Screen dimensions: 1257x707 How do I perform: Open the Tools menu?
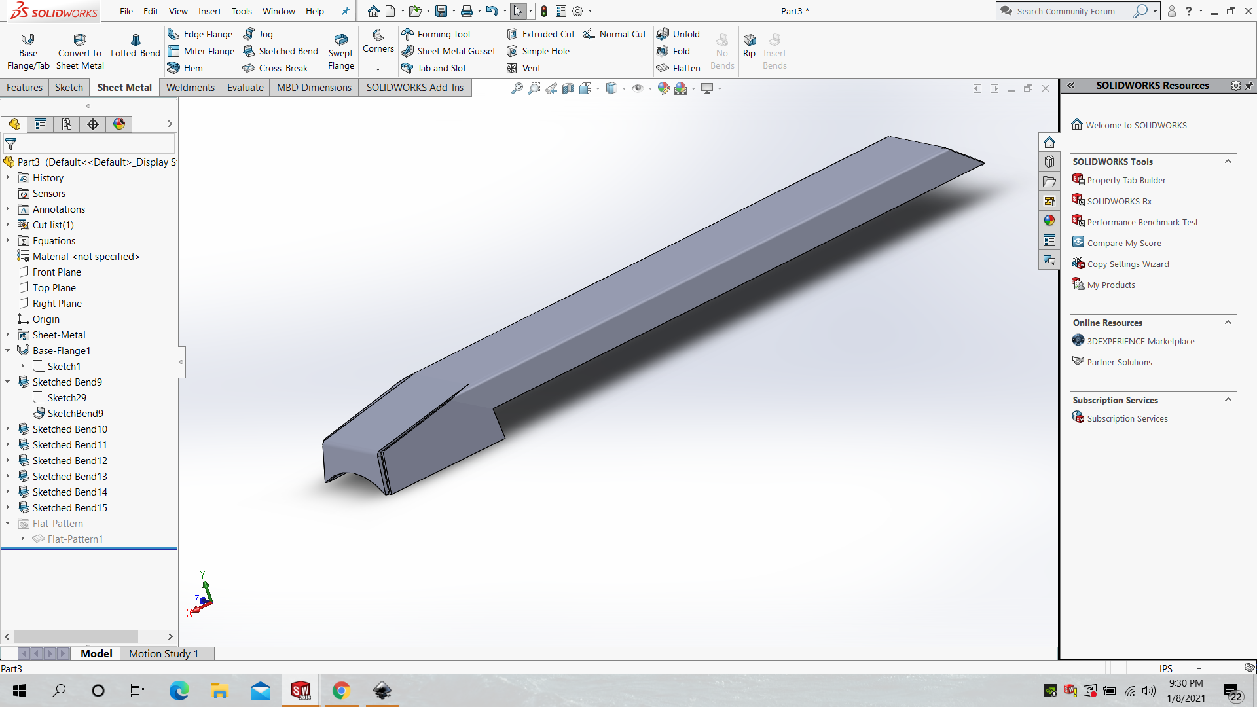242,11
